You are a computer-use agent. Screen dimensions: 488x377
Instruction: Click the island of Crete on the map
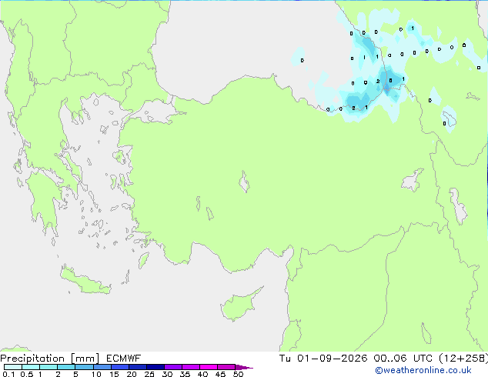85,281
